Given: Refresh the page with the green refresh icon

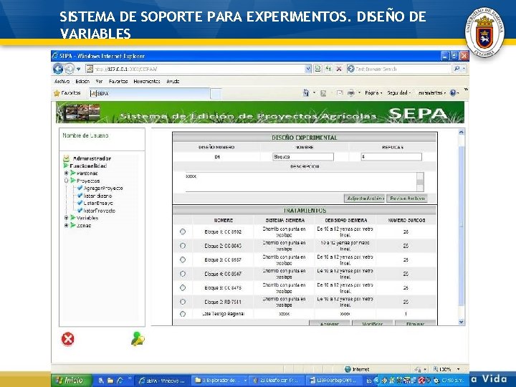Looking at the screenshot, I should coord(328,69).
